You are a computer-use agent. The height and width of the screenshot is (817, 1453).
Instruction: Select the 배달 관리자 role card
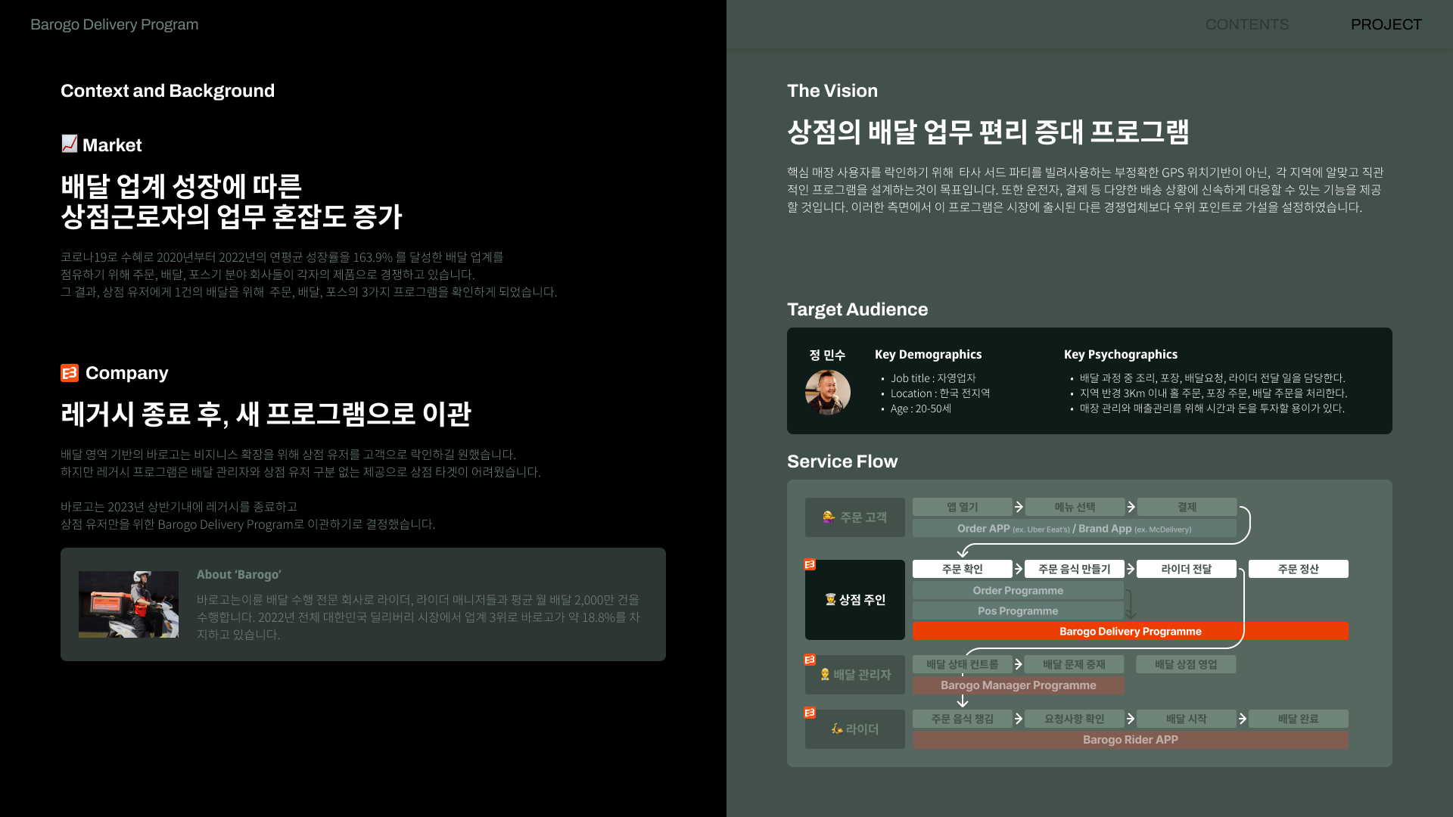point(855,675)
